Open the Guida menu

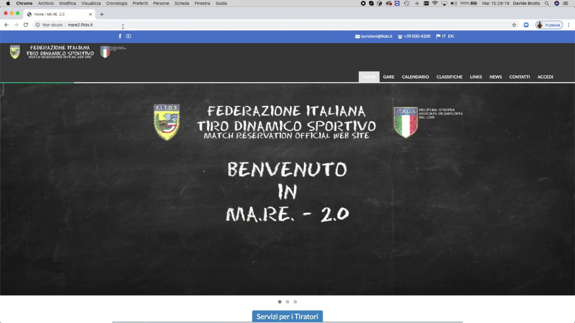(221, 3)
